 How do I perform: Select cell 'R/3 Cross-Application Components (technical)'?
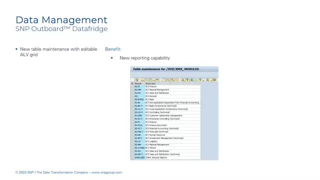pyautogui.click(x=172, y=109)
